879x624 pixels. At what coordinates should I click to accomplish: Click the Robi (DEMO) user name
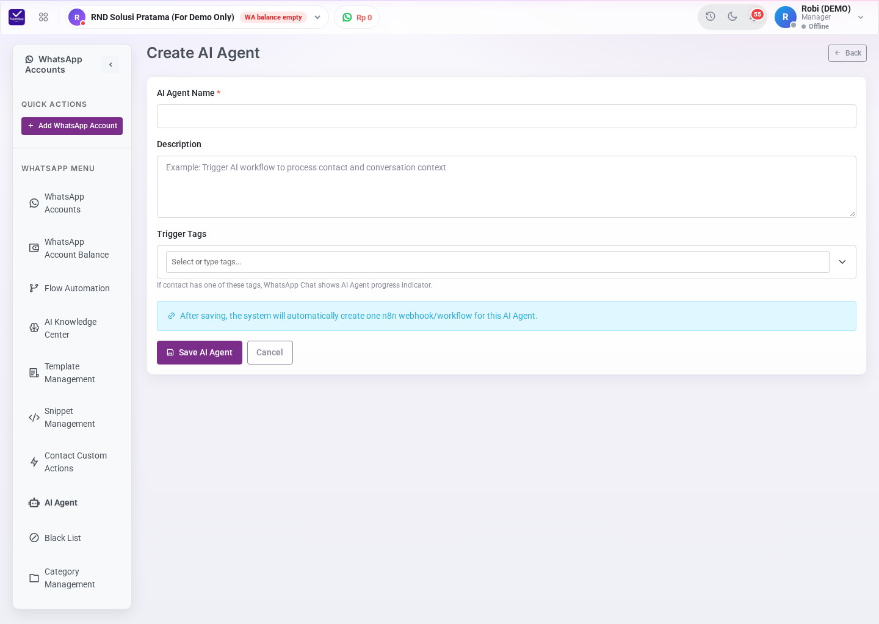(x=826, y=9)
